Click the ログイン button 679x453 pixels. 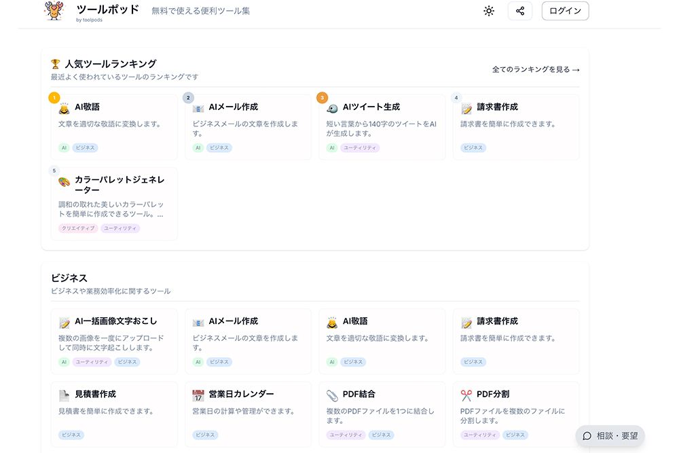565,11
